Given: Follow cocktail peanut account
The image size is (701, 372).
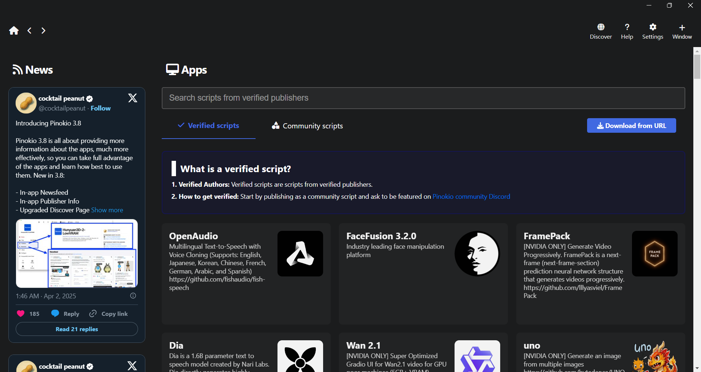Looking at the screenshot, I should (x=100, y=108).
